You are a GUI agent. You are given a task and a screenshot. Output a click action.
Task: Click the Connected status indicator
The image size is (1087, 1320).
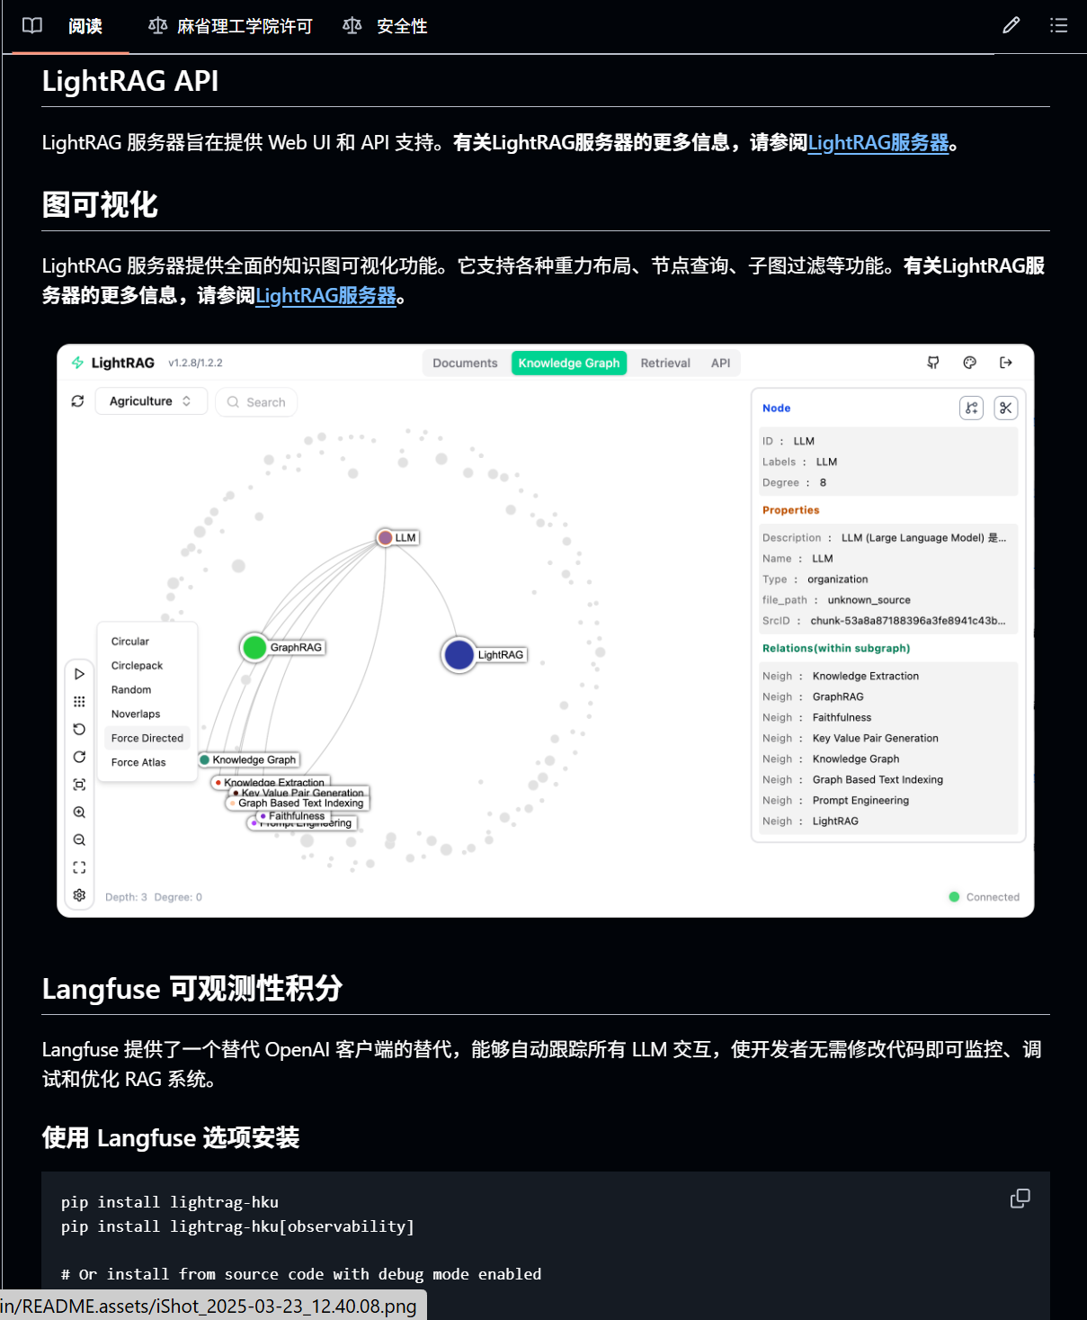985,897
